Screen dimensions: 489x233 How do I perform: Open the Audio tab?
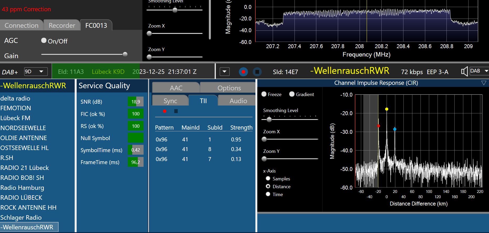pos(238,101)
